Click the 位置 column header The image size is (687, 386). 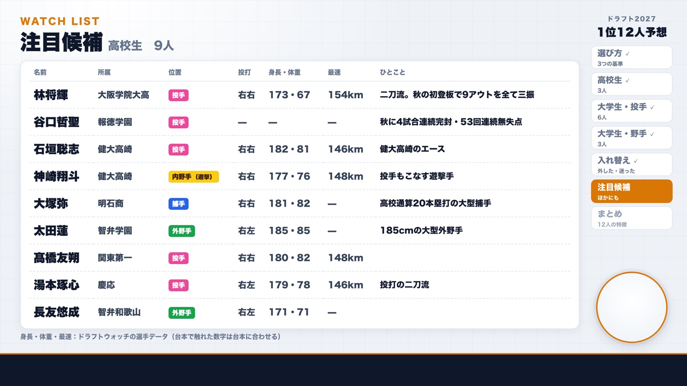click(175, 72)
